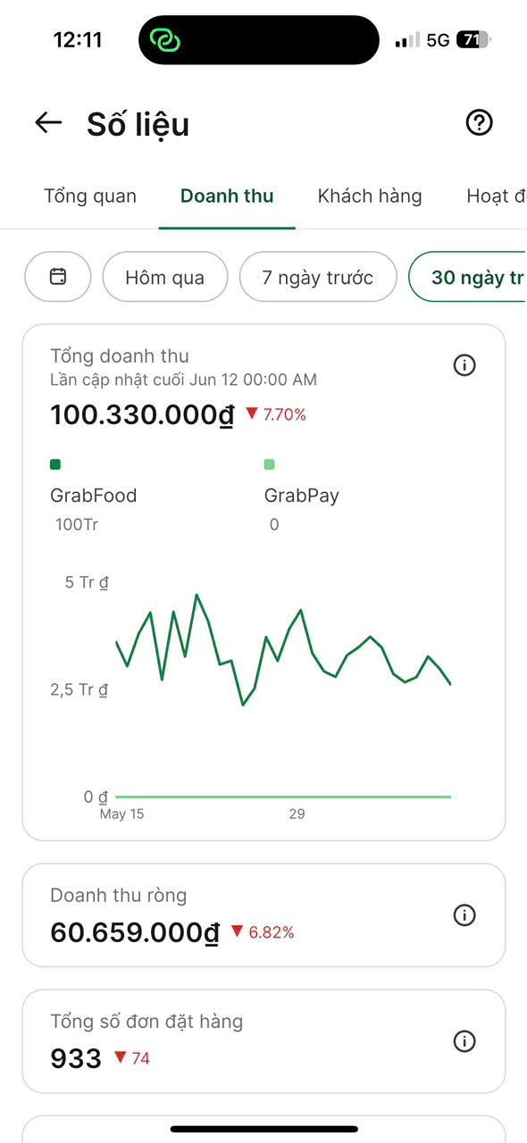Tap info icon beside Tổng số đơn đặt hàng

[x=464, y=1041]
